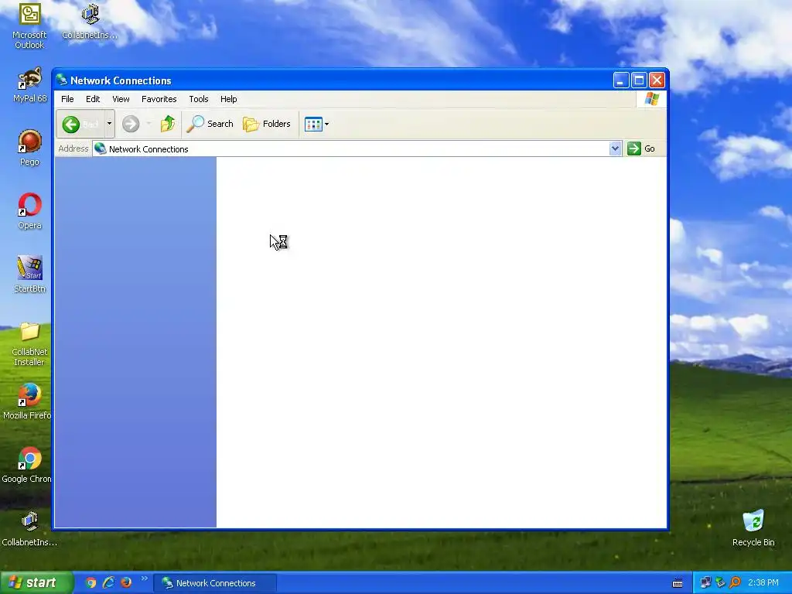Launch Firefox from Quick Launch bar

(x=126, y=582)
